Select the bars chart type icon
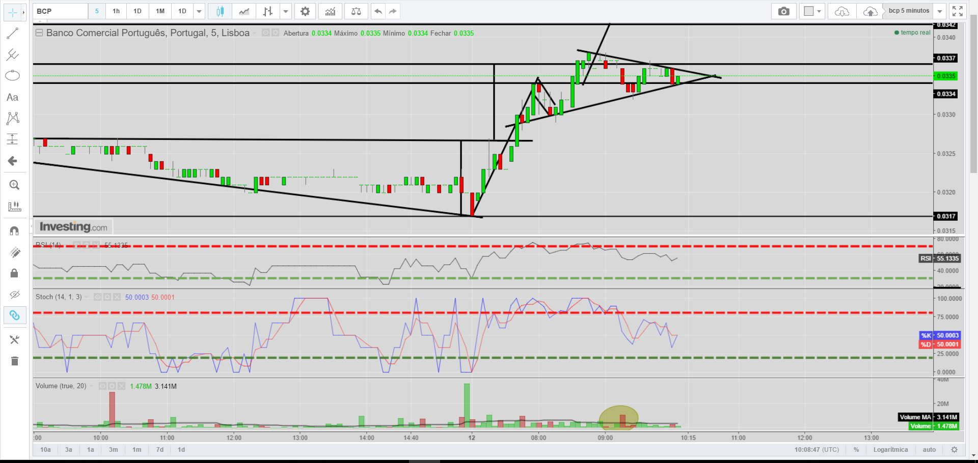The image size is (978, 463). [x=268, y=11]
